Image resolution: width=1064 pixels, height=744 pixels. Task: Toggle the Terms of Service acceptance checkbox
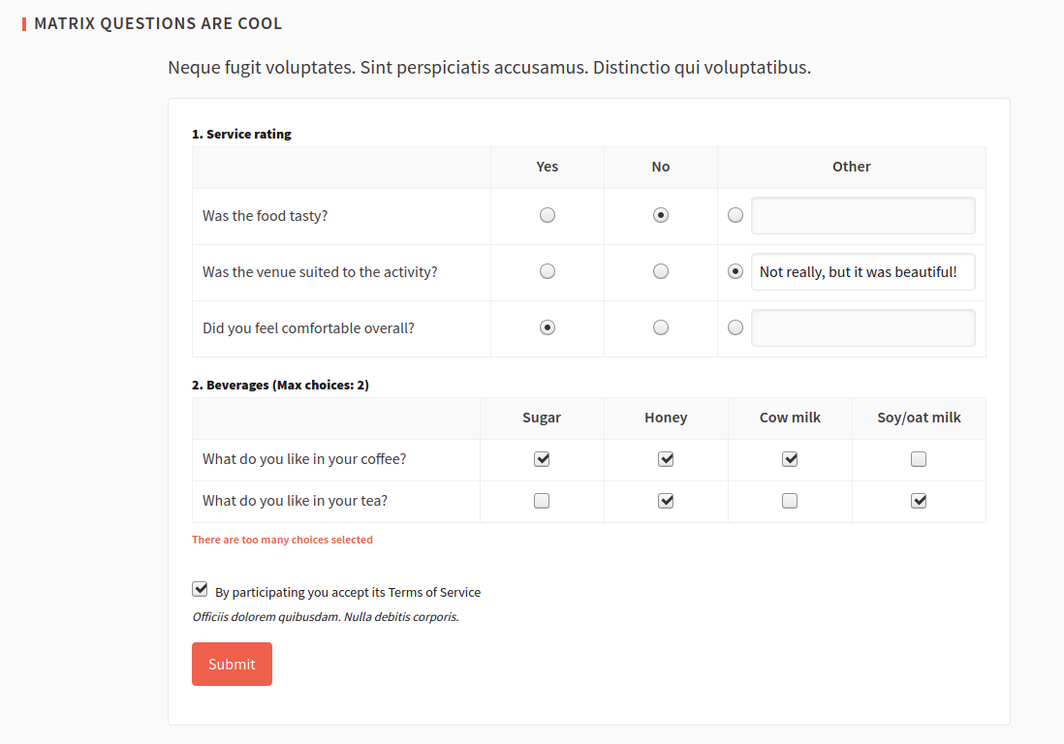[x=201, y=589]
